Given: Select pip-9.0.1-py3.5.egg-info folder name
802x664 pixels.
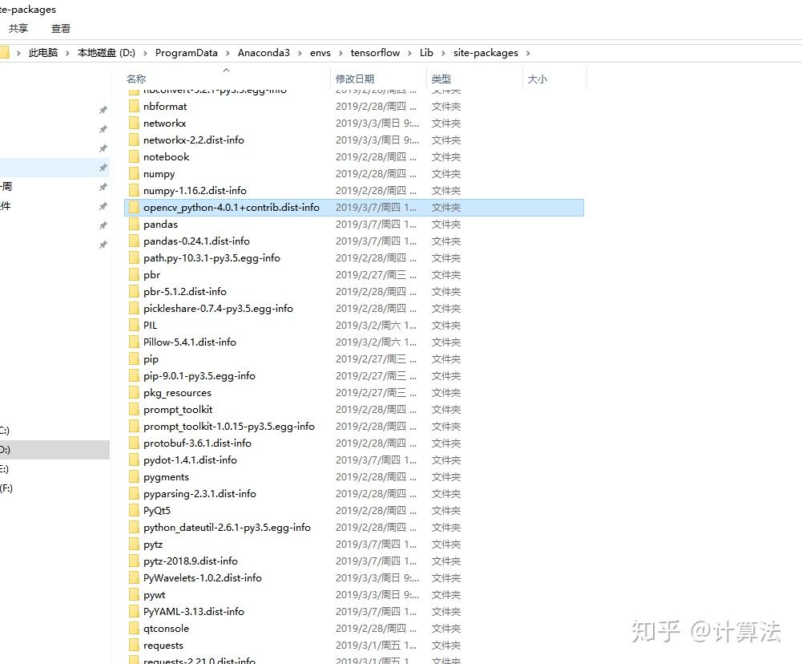Looking at the screenshot, I should click(199, 376).
